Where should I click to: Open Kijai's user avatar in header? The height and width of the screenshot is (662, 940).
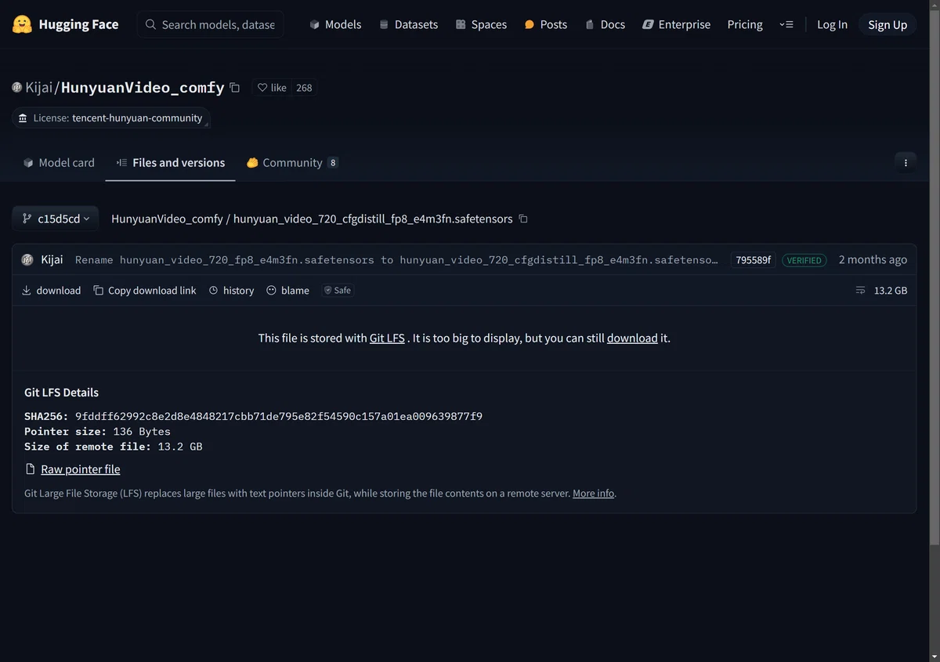tap(17, 88)
